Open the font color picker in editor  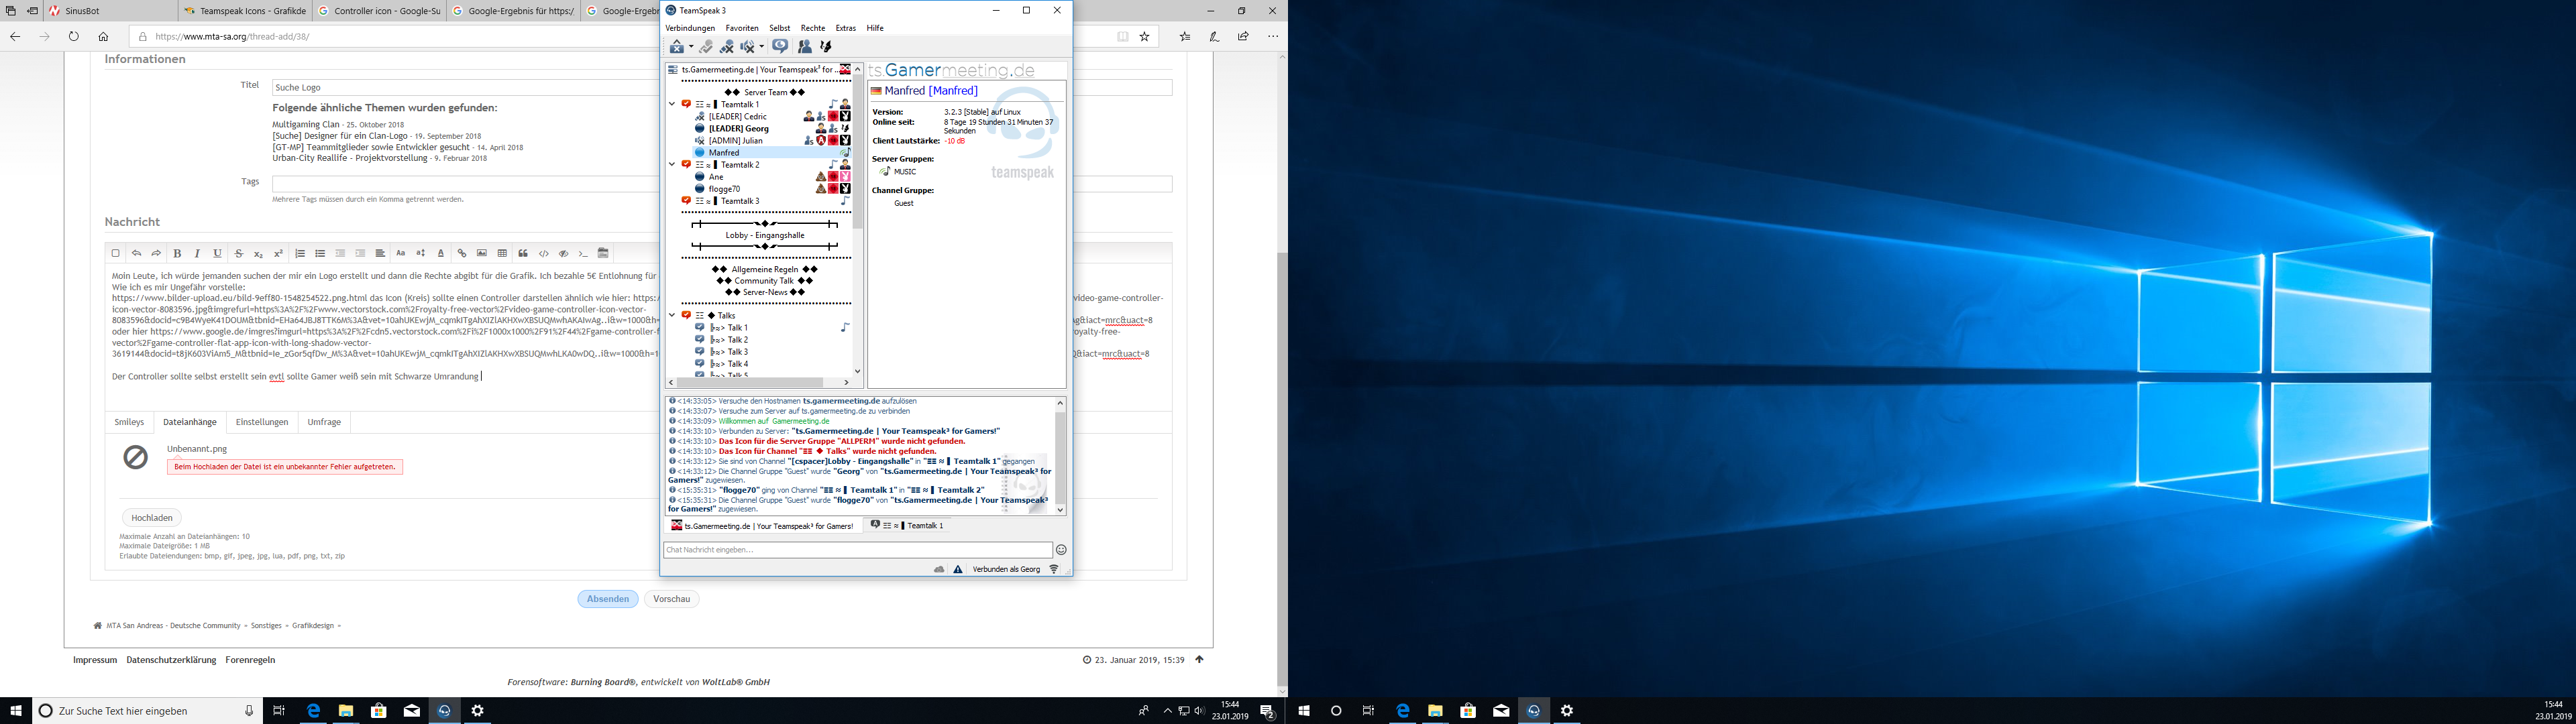[x=441, y=254]
